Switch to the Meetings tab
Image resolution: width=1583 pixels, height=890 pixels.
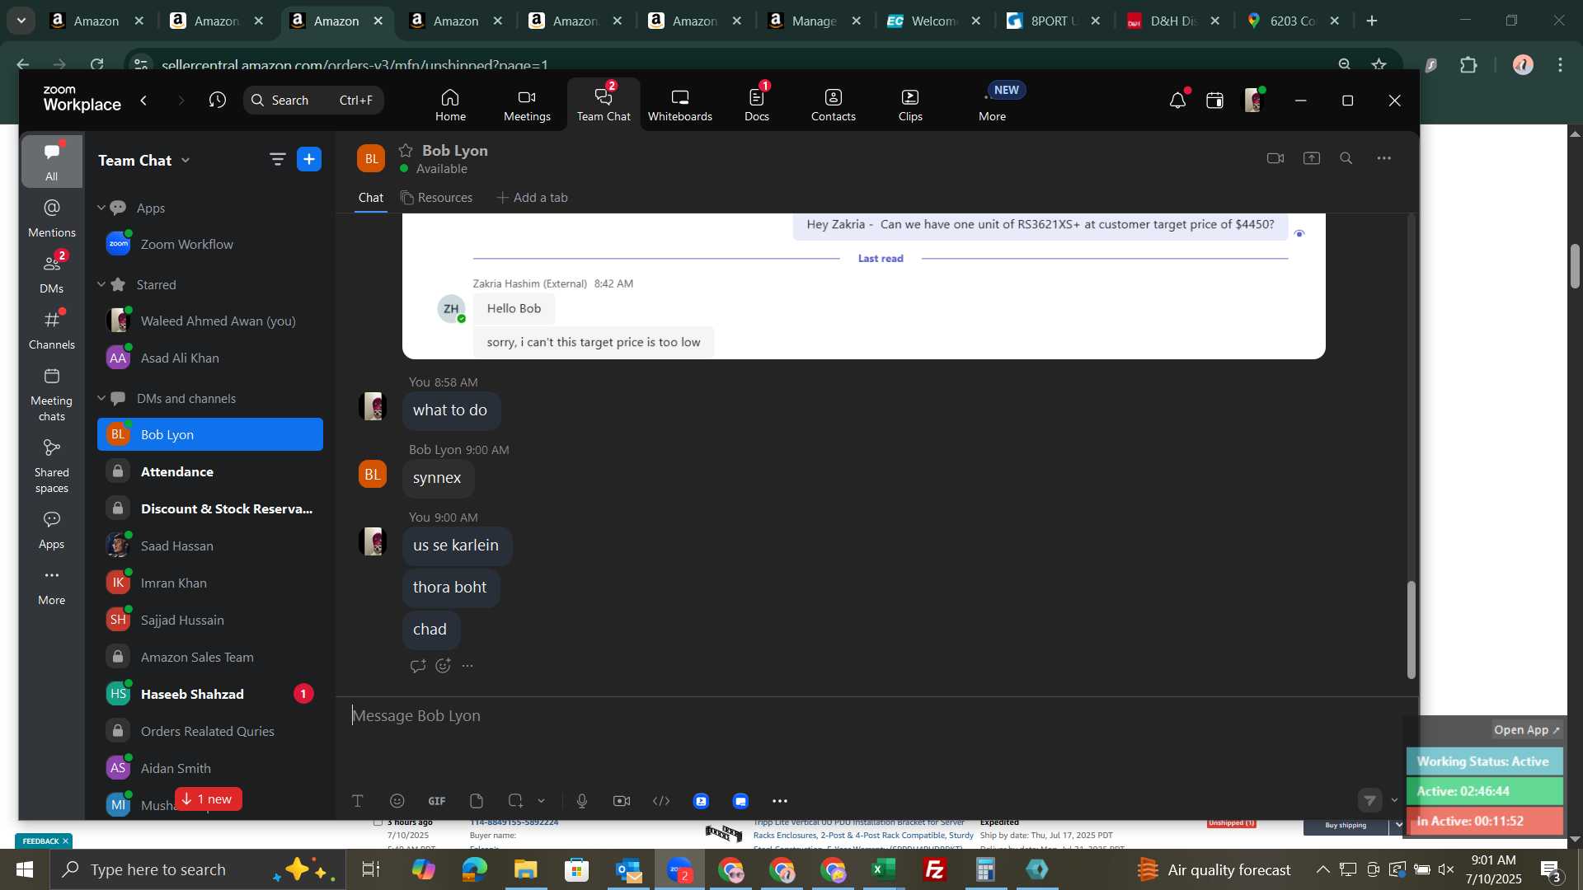(x=527, y=105)
